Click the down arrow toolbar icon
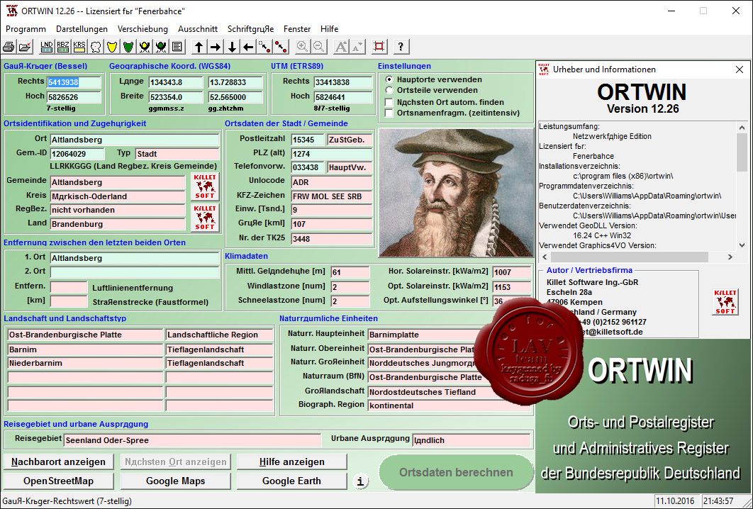The height and width of the screenshot is (509, 753). 232,47
